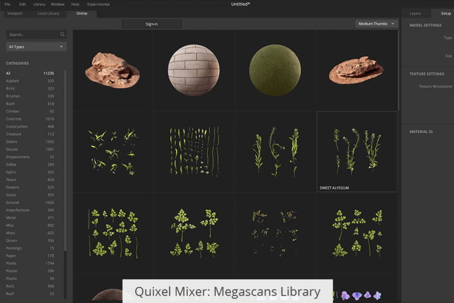
Task: Click the search magnifier icon
Action: 62,35
